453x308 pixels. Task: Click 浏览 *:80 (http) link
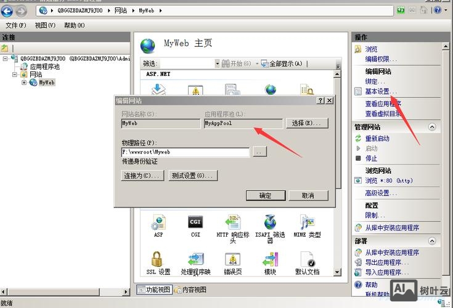(389, 180)
